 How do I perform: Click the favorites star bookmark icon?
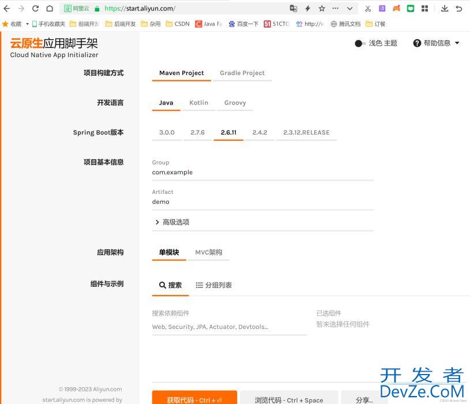(x=5, y=24)
